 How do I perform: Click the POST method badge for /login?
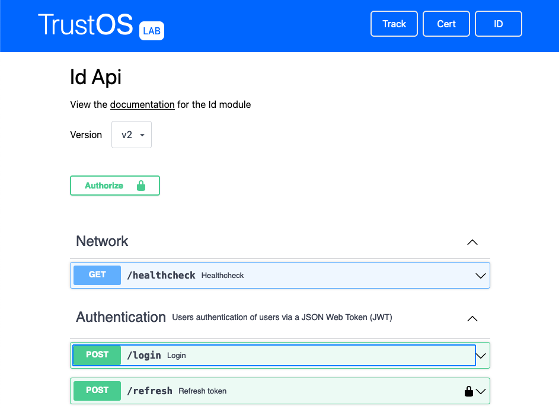tap(97, 354)
